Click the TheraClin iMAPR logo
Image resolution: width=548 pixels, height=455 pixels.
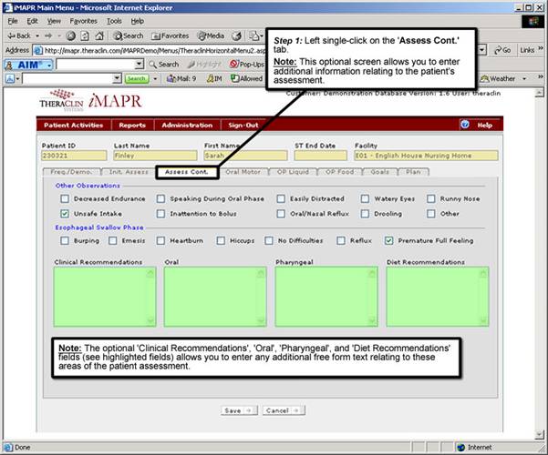pos(91,100)
